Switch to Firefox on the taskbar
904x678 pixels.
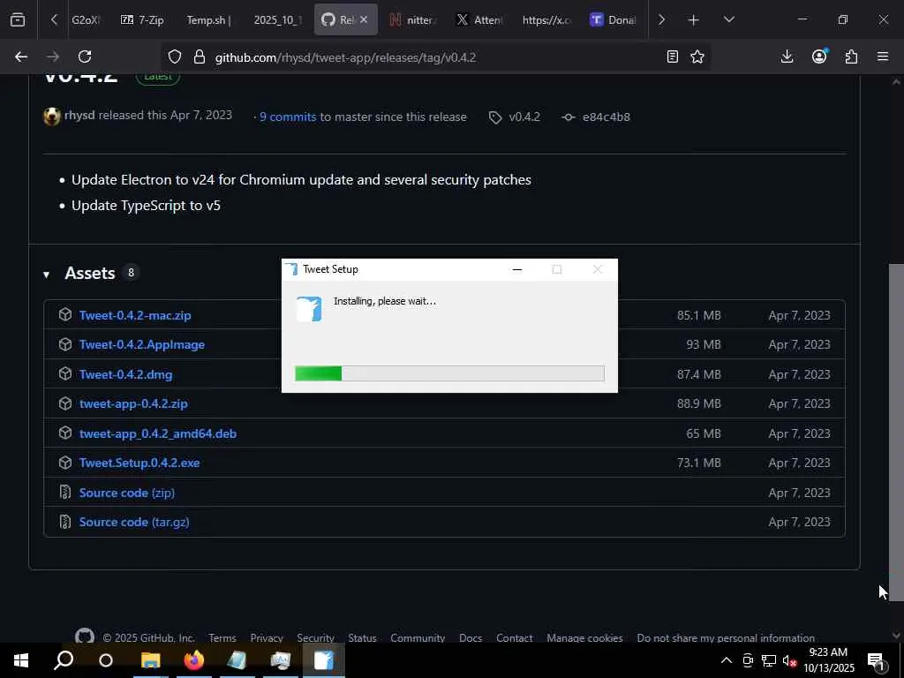point(194,660)
